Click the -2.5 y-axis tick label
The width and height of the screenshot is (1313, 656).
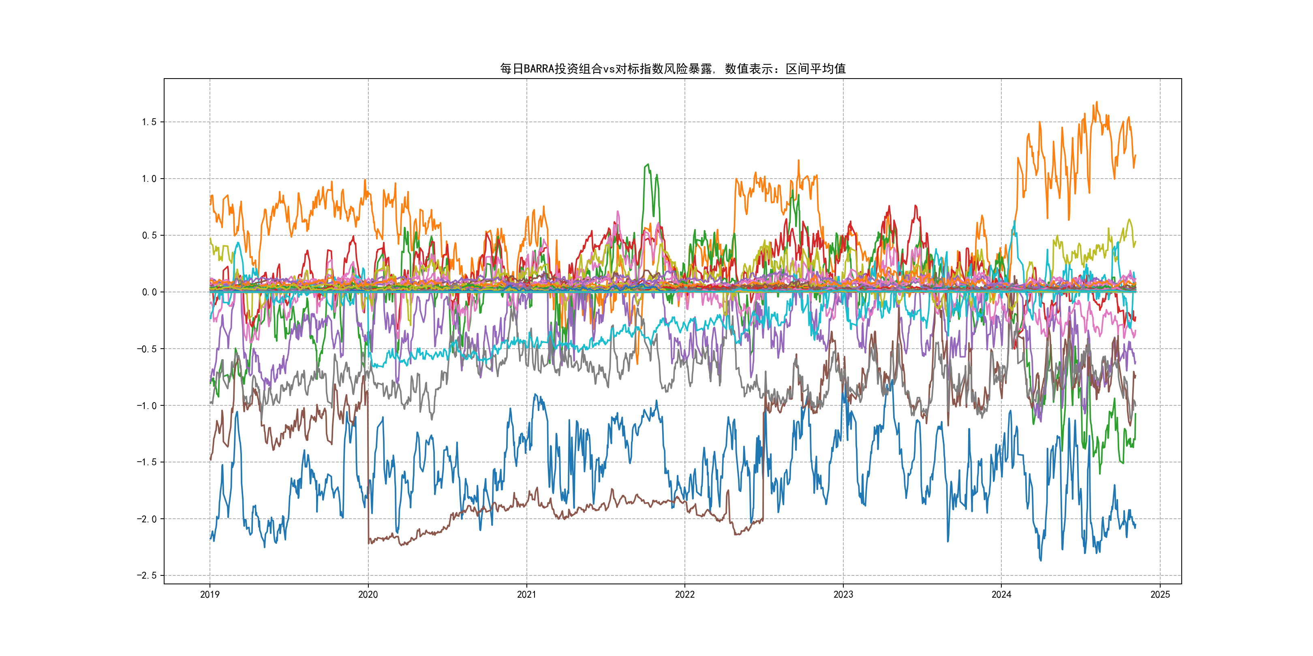(147, 575)
